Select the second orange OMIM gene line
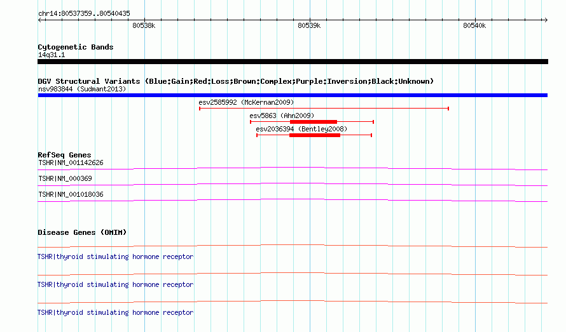This screenshot has height=332, width=566. pyautogui.click(x=293, y=274)
